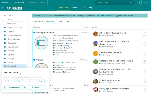151x94 pixels.
Task: Select the Latest sub-tab
Action: [60, 21]
